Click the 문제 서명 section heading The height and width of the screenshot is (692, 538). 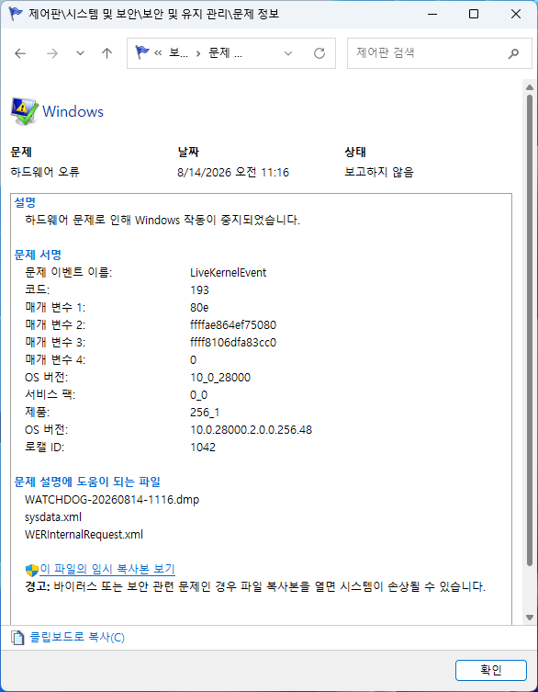click(38, 255)
